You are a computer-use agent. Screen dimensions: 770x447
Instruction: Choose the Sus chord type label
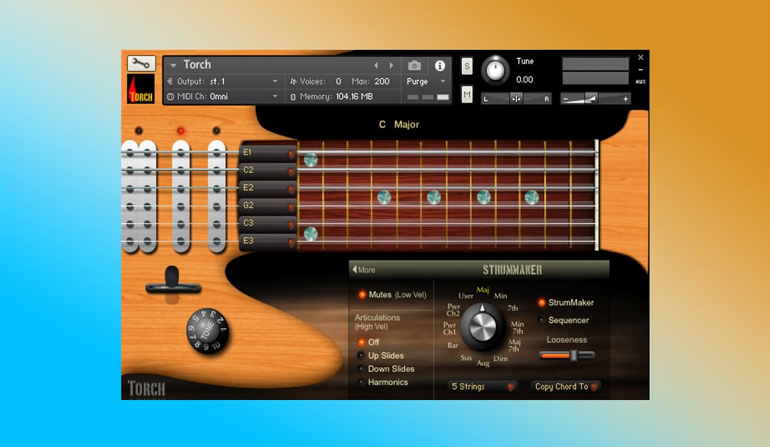pos(466,358)
